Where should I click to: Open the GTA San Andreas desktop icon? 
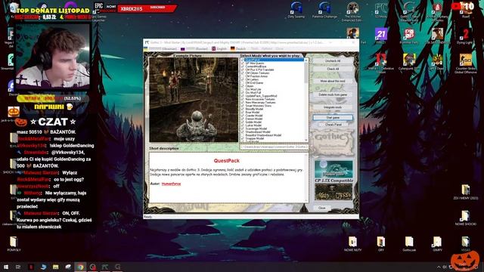(437, 36)
